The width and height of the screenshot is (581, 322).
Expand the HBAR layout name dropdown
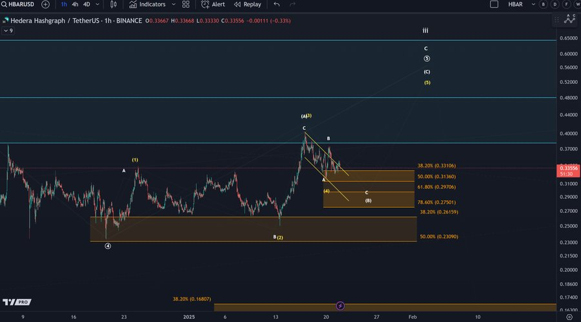[x=533, y=5]
